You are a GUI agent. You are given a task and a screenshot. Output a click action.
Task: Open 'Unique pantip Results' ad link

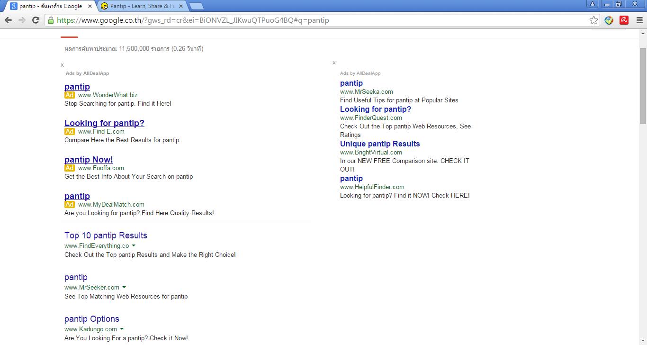pyautogui.click(x=380, y=144)
